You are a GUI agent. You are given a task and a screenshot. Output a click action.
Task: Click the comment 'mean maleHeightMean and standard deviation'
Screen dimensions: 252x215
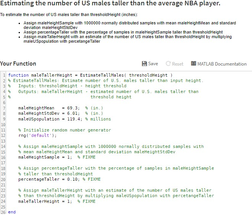pyautogui.click(x=97, y=152)
